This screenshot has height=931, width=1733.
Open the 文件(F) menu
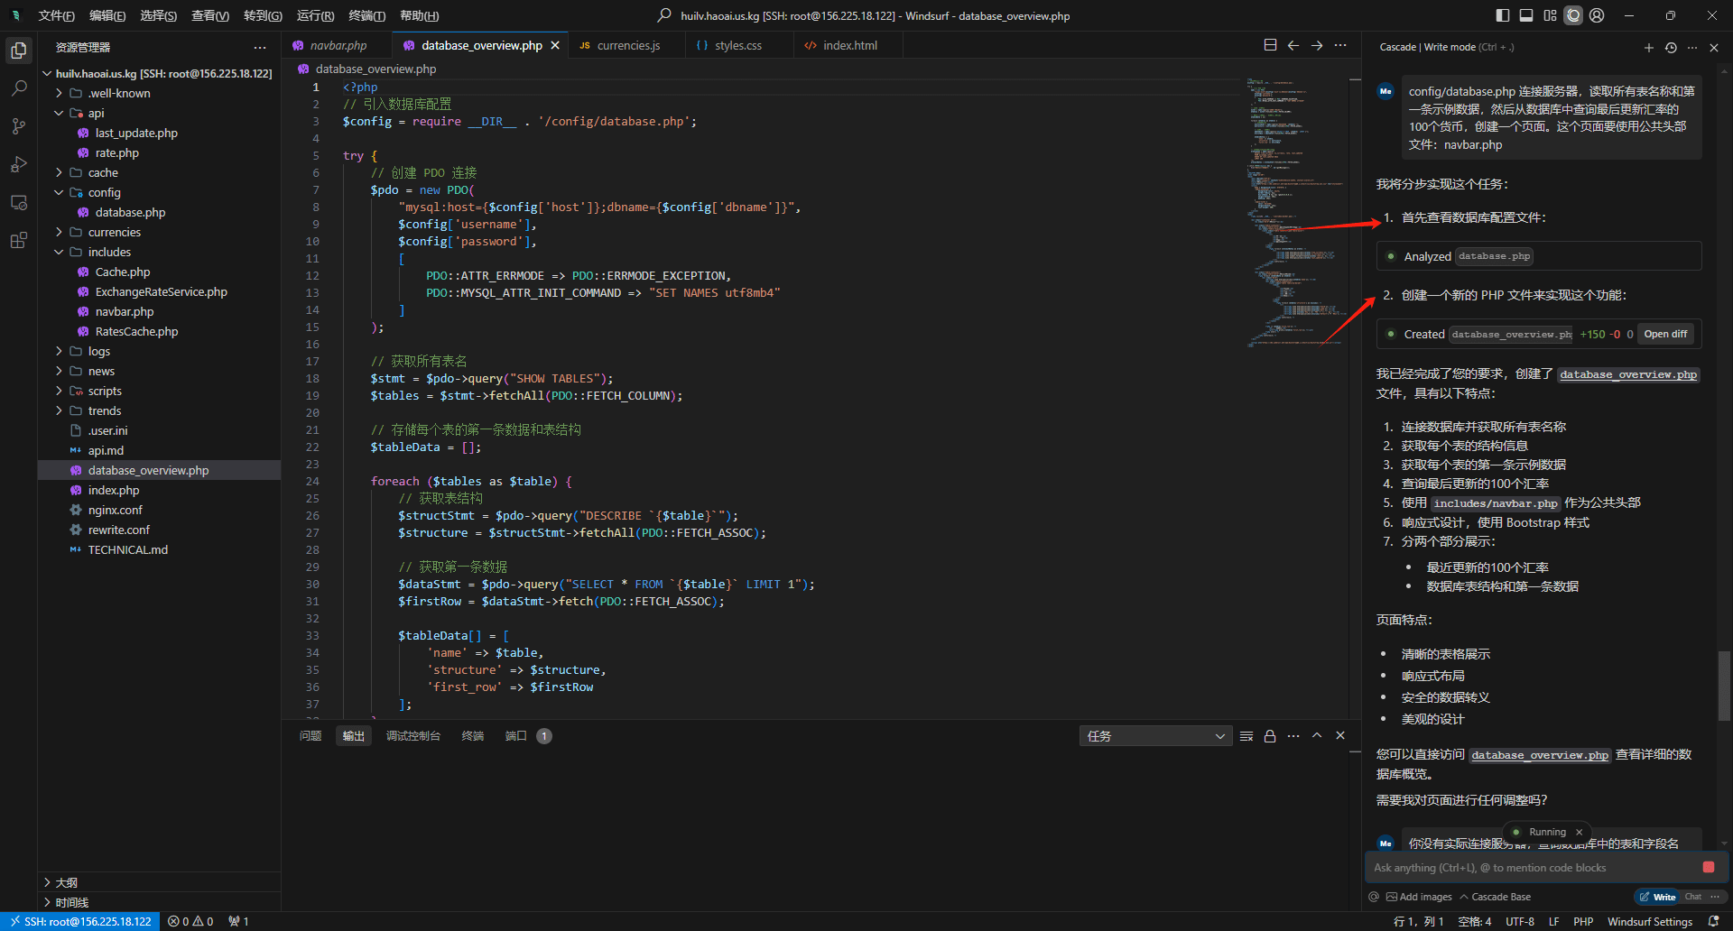[x=56, y=15]
